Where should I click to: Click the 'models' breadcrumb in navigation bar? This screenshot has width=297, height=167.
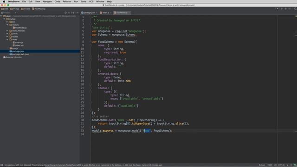click(x=26, y=9)
